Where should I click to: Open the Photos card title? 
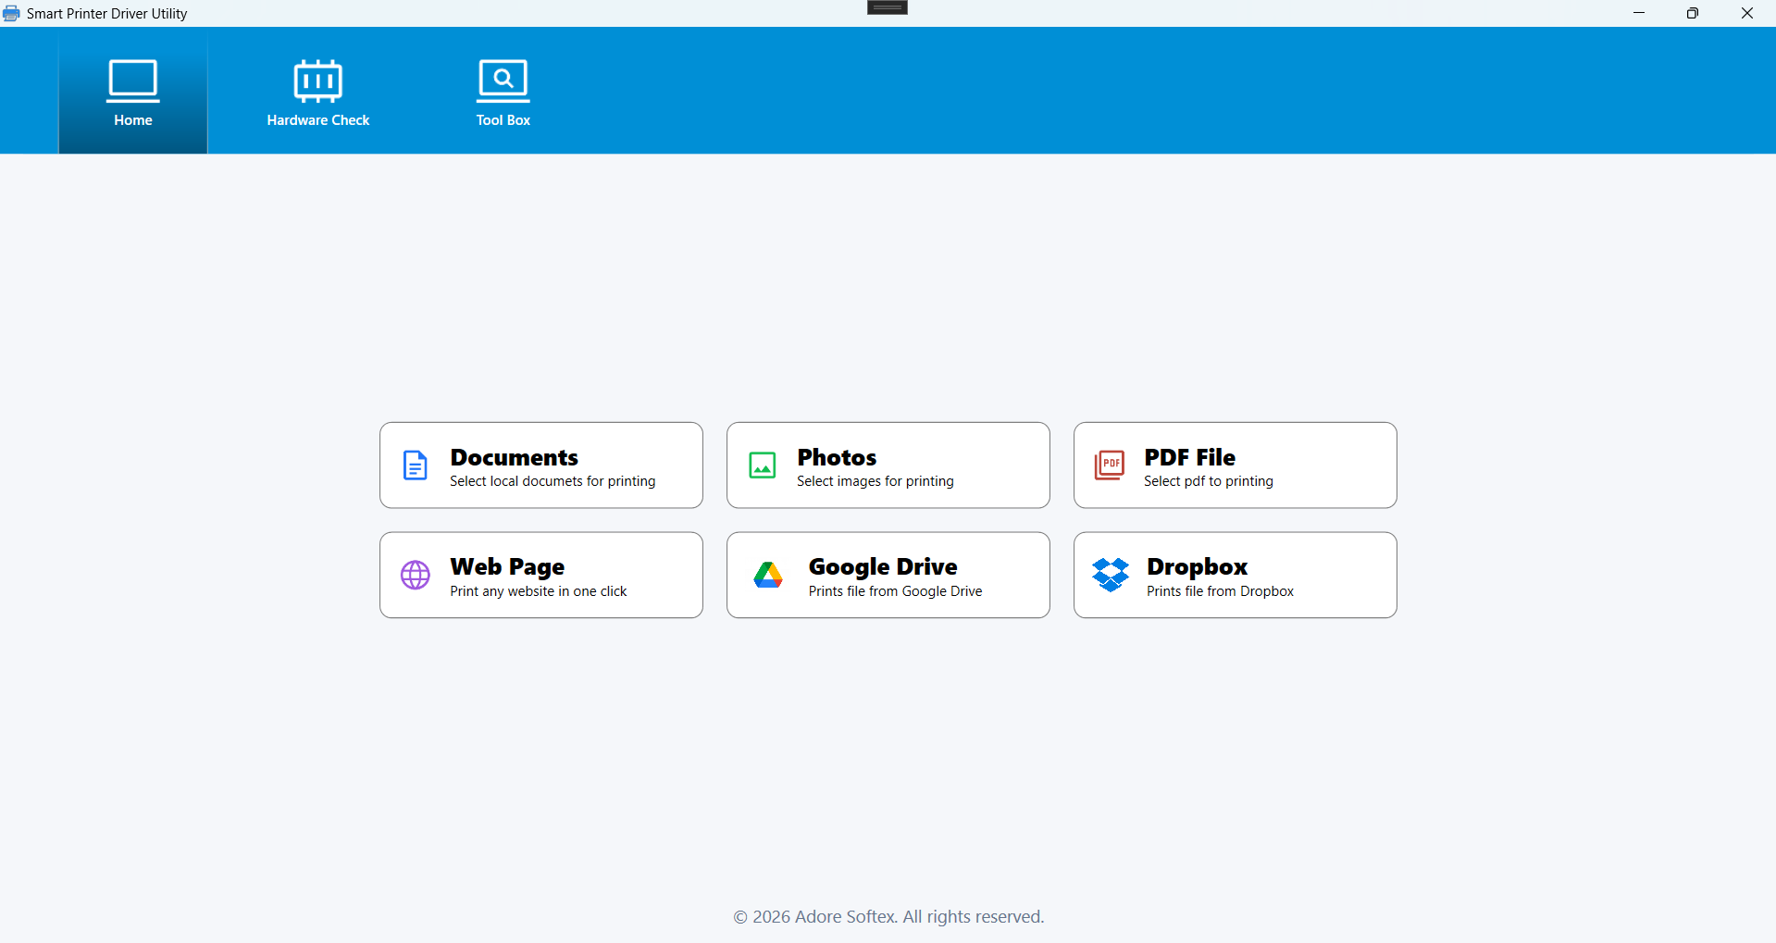[837, 457]
